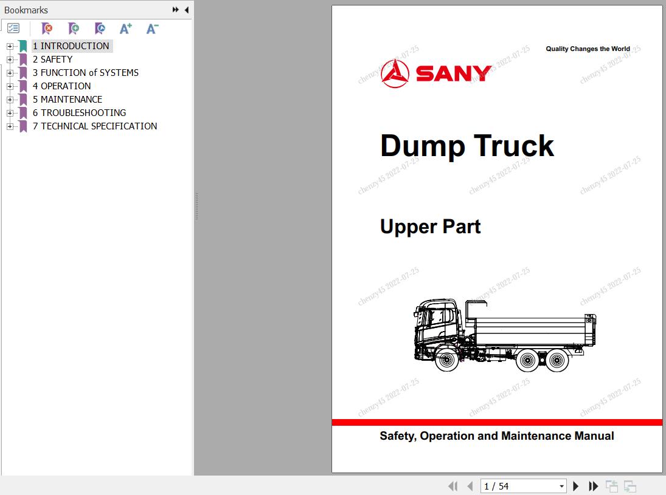Click the panel splitter handle
The height and width of the screenshot is (495, 666).
point(196,206)
